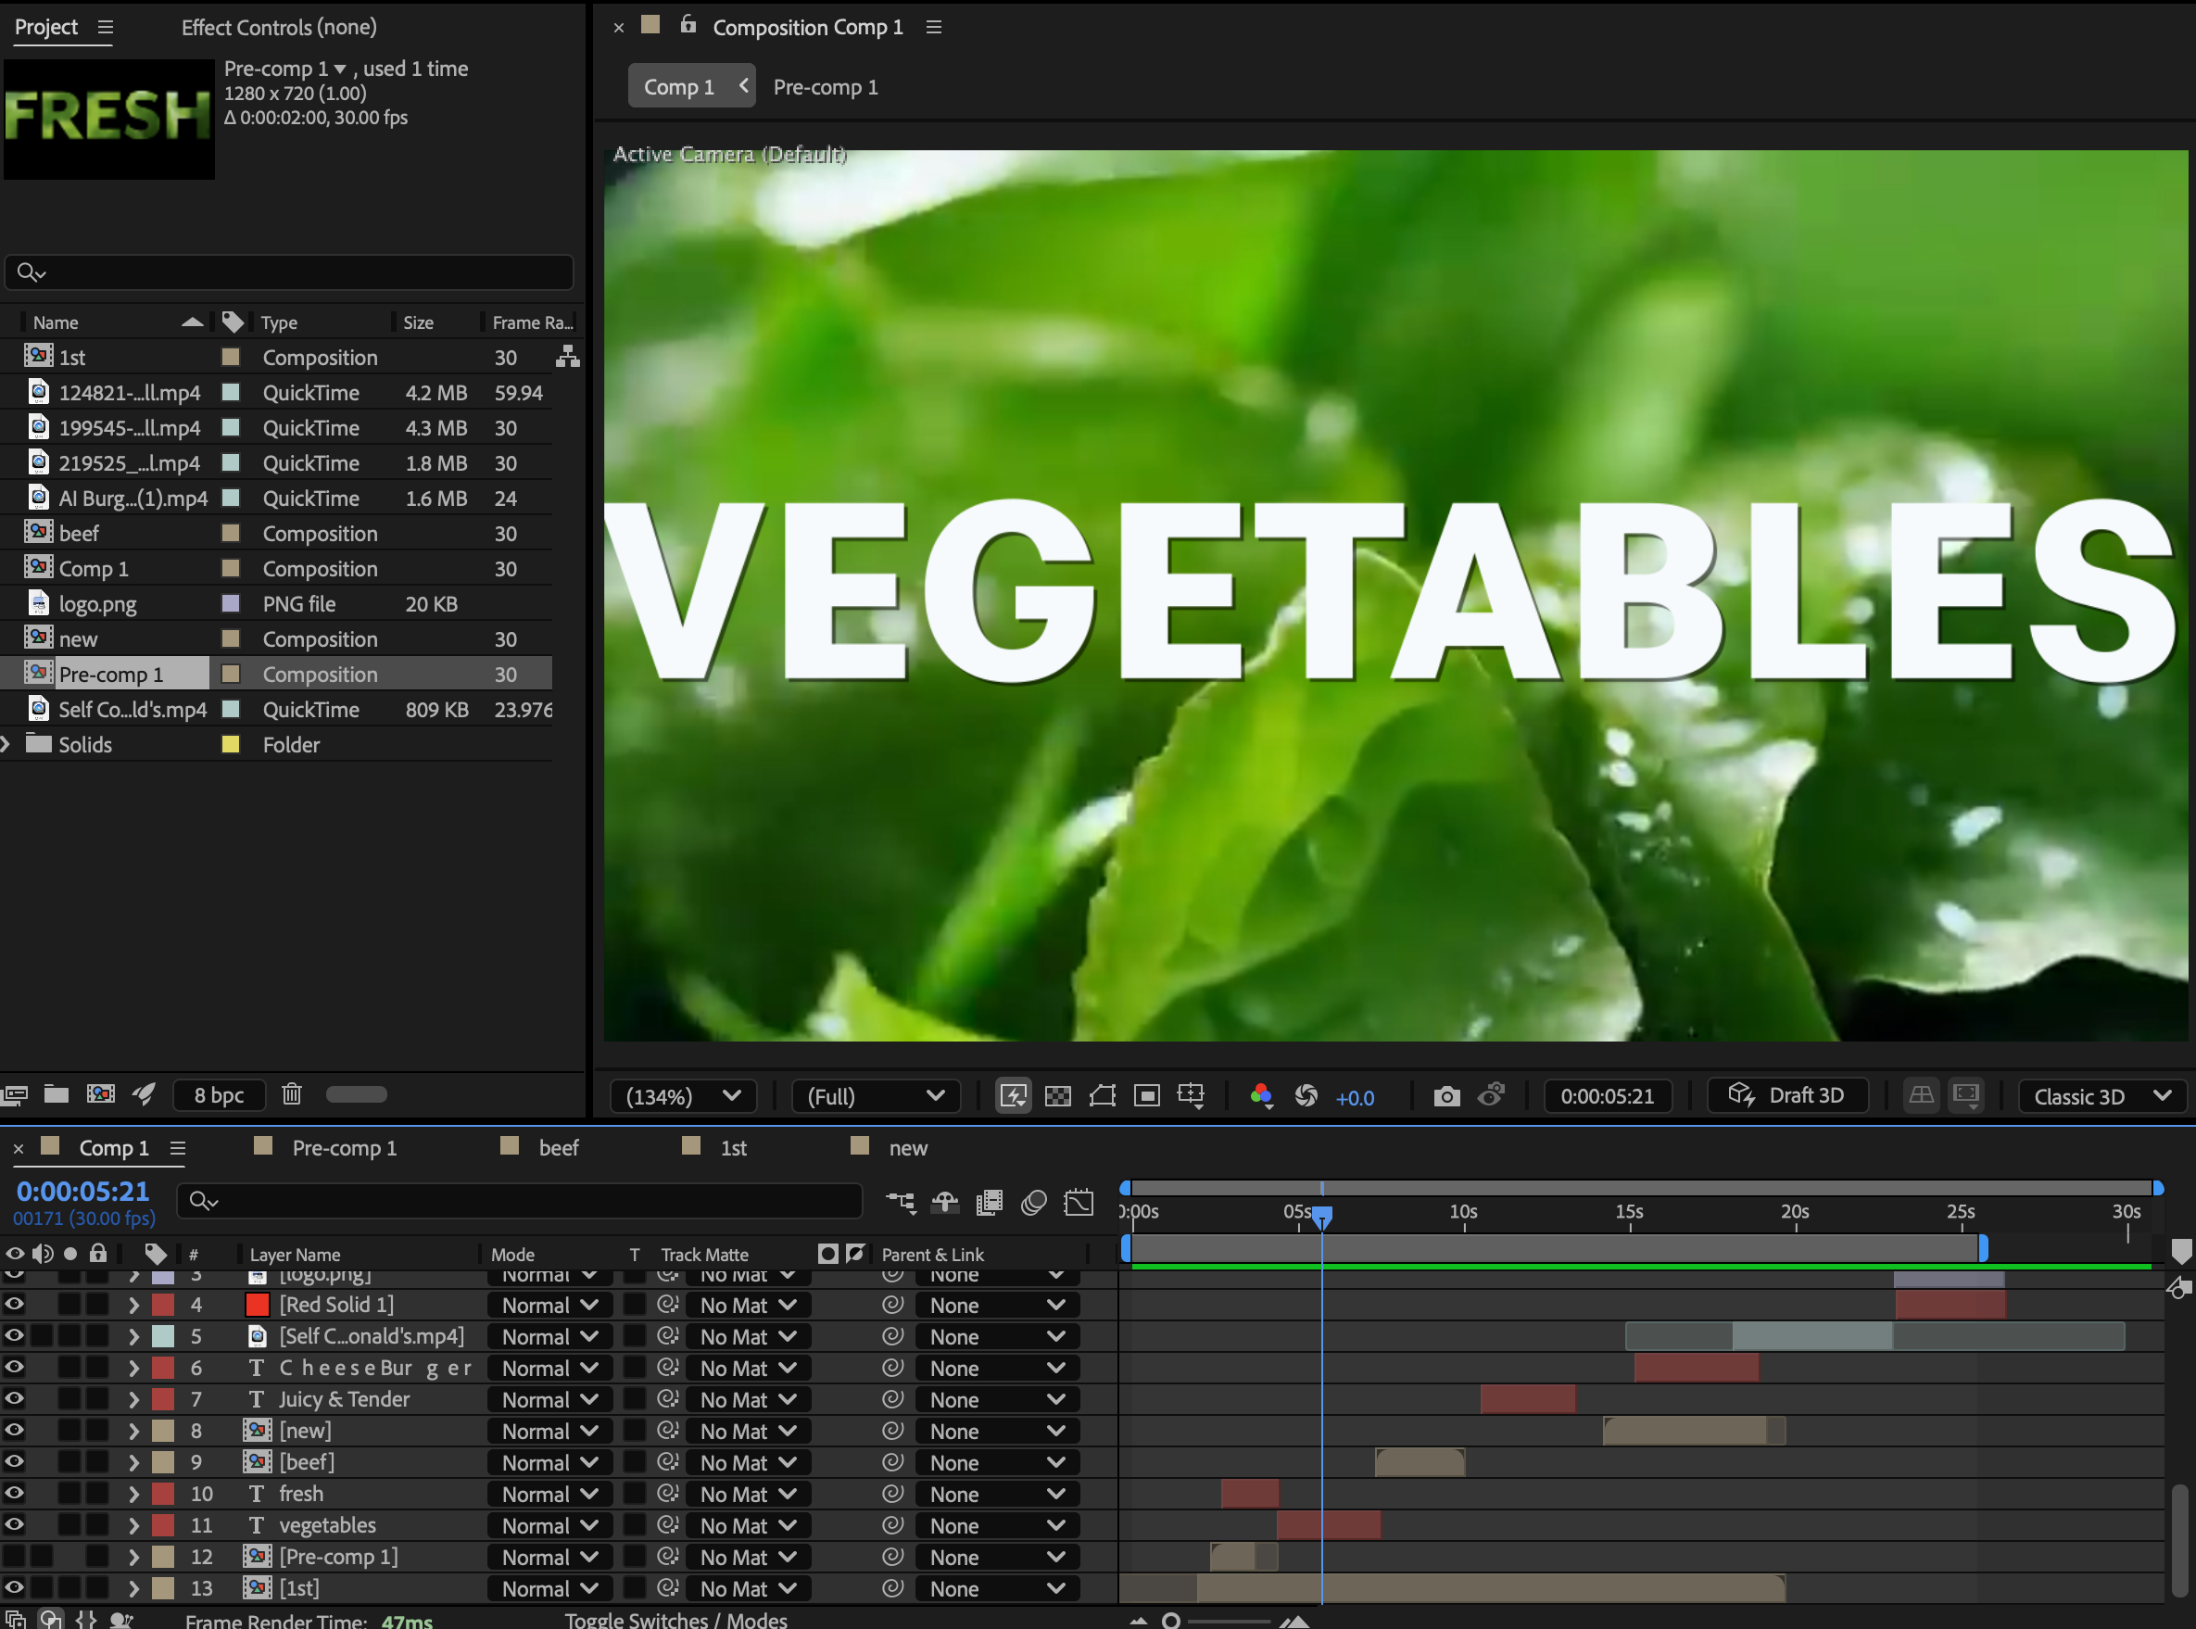This screenshot has height=1629, width=2196.
Task: Switch to the beef timeline tab
Action: click(x=557, y=1148)
